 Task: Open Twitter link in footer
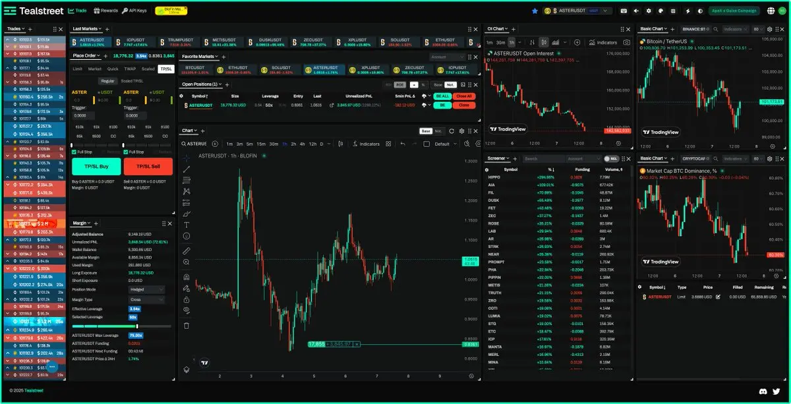coord(776,391)
